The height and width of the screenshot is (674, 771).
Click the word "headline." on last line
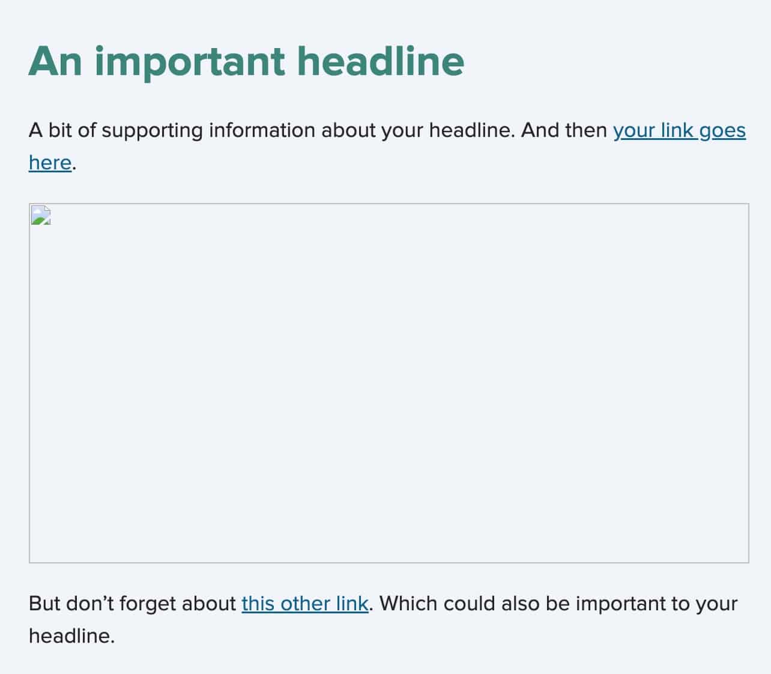point(71,636)
